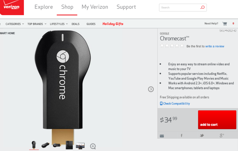Click the search magnifier icon
This screenshot has width=238, height=151.
[x=202, y=7]
